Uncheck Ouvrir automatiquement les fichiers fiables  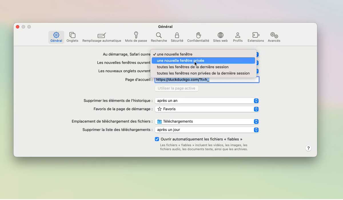coord(157,139)
